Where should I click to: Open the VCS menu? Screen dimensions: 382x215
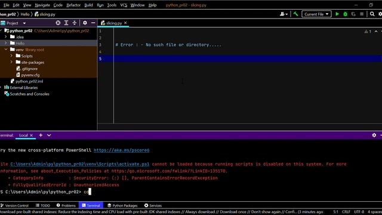[124, 5]
